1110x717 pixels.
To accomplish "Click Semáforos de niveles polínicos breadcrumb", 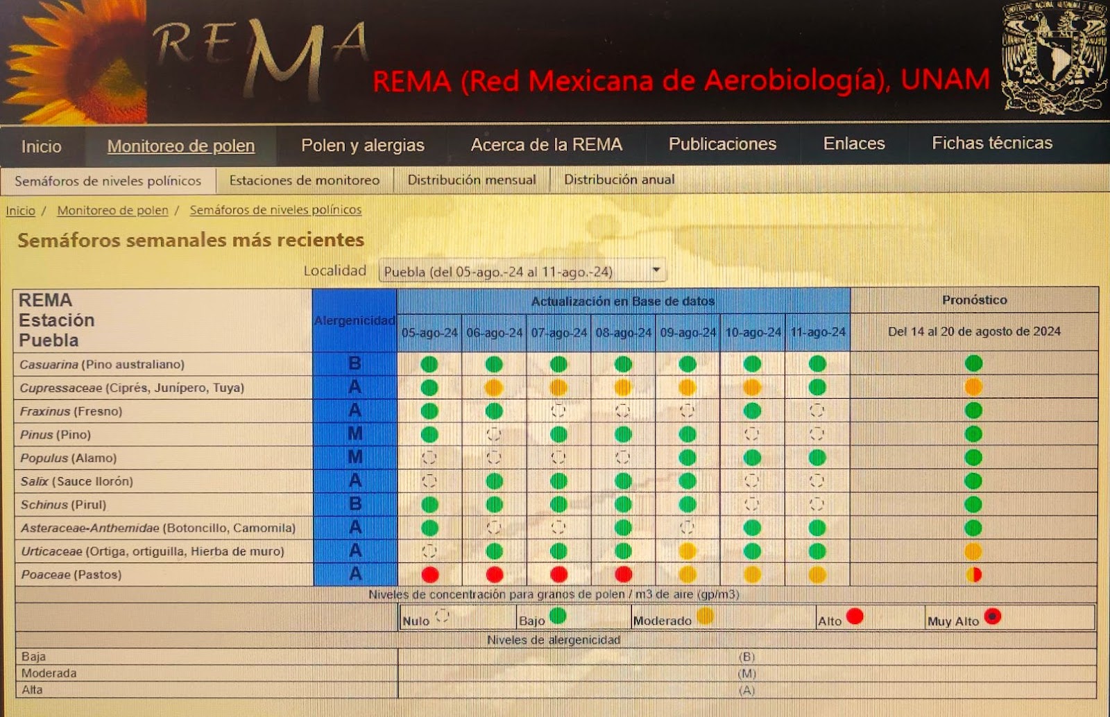I will (275, 209).
